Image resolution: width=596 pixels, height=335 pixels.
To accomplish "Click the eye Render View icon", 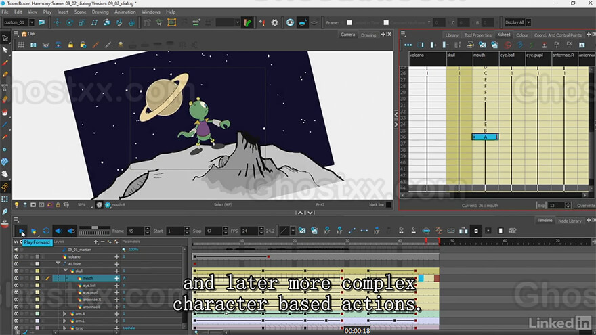I will (290, 23).
